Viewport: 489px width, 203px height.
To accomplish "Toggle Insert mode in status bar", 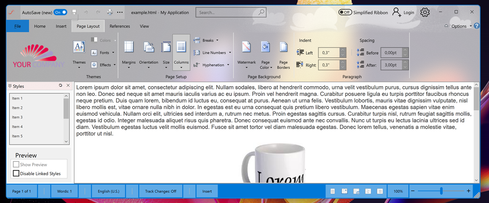I will 207,191.
